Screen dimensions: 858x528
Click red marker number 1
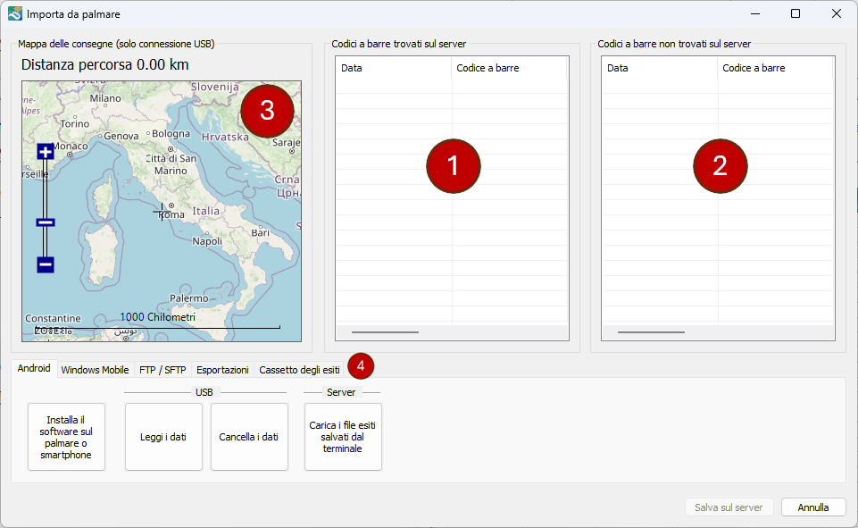[x=453, y=165]
